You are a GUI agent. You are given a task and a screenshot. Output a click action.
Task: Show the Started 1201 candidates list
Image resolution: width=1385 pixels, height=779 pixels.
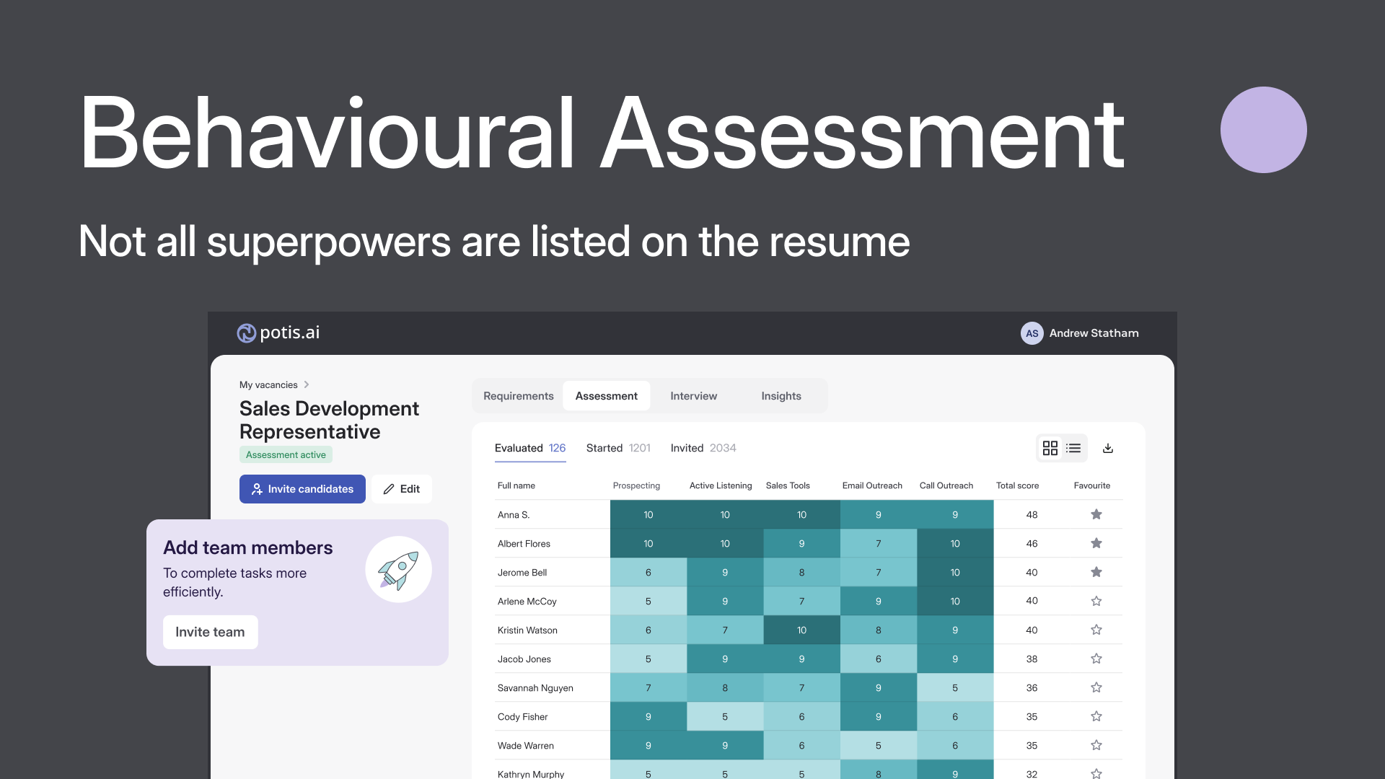[x=617, y=448]
